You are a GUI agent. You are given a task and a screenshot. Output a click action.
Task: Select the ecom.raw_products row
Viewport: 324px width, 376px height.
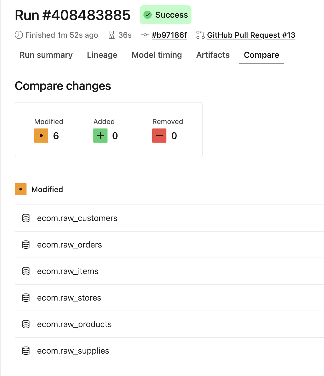pyautogui.click(x=74, y=324)
